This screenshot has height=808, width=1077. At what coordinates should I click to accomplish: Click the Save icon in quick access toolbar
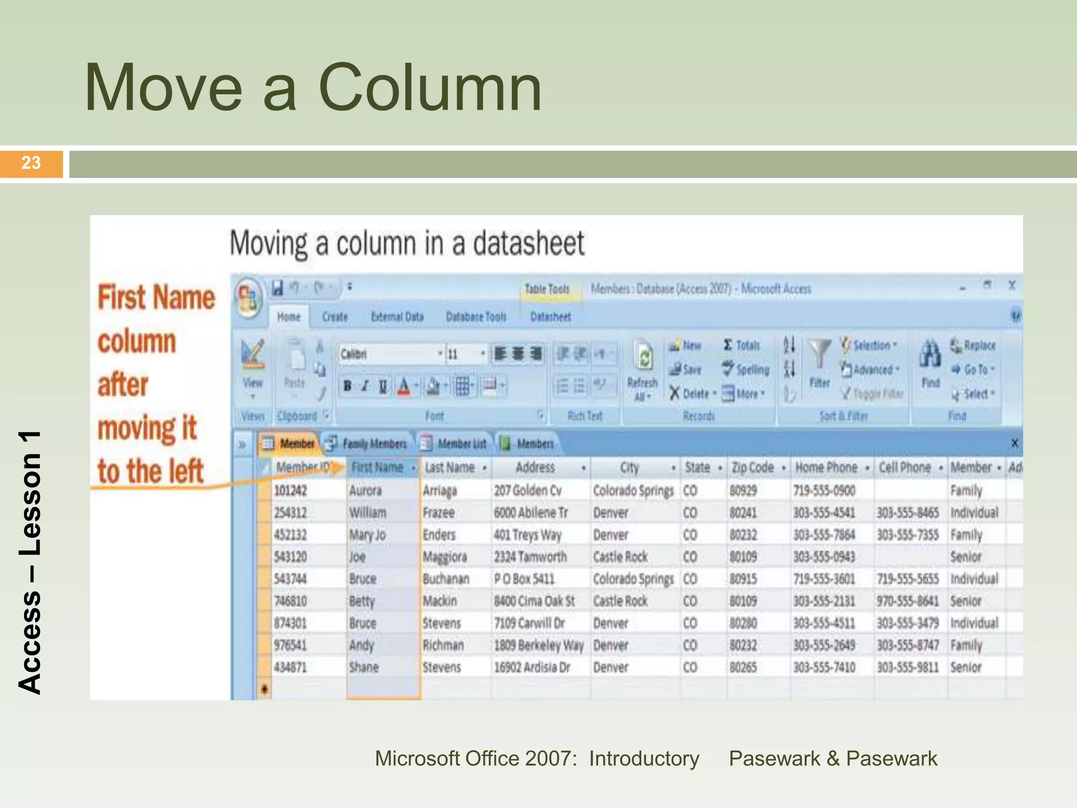click(277, 288)
